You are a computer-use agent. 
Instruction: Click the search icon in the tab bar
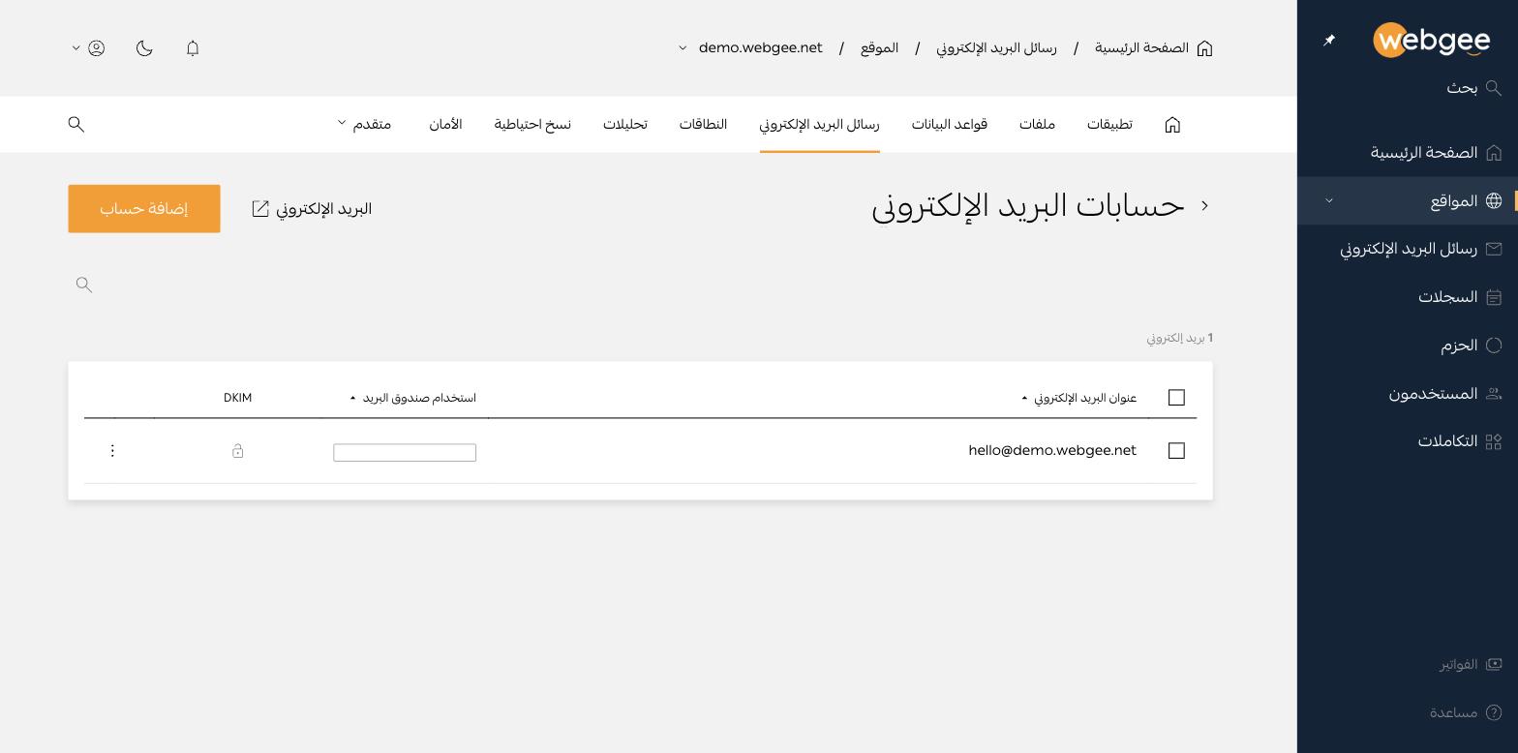point(76,125)
